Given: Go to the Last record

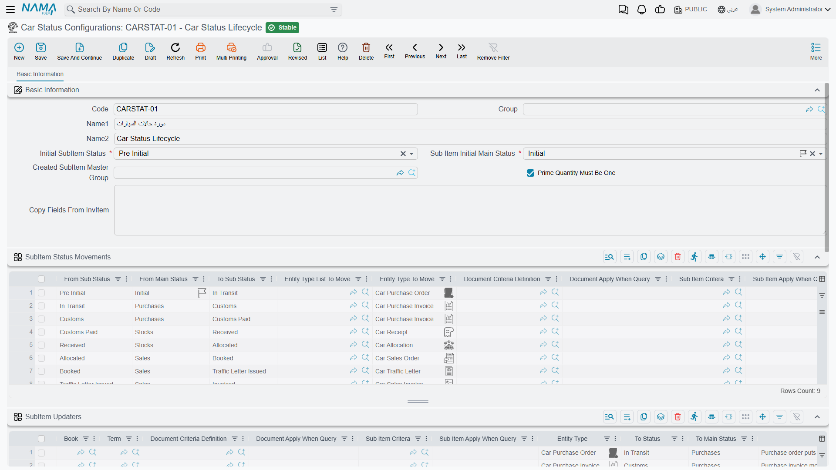Looking at the screenshot, I should point(462,51).
